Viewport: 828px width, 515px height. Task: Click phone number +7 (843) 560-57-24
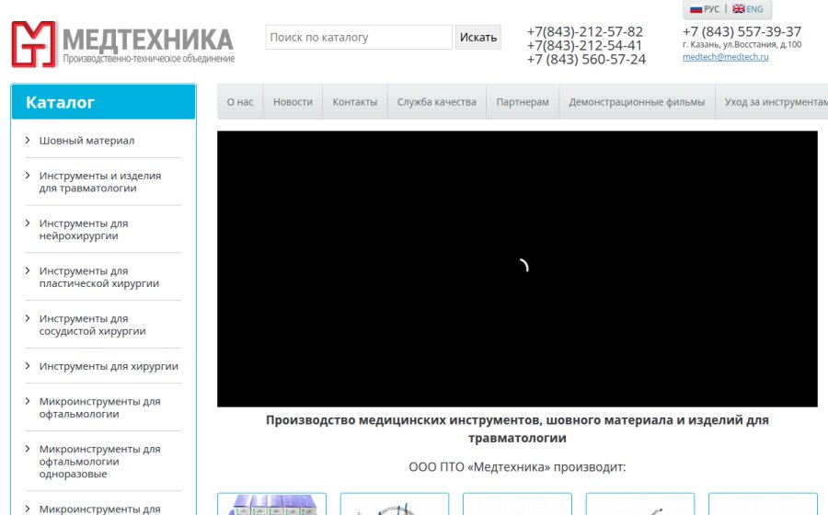click(x=586, y=59)
